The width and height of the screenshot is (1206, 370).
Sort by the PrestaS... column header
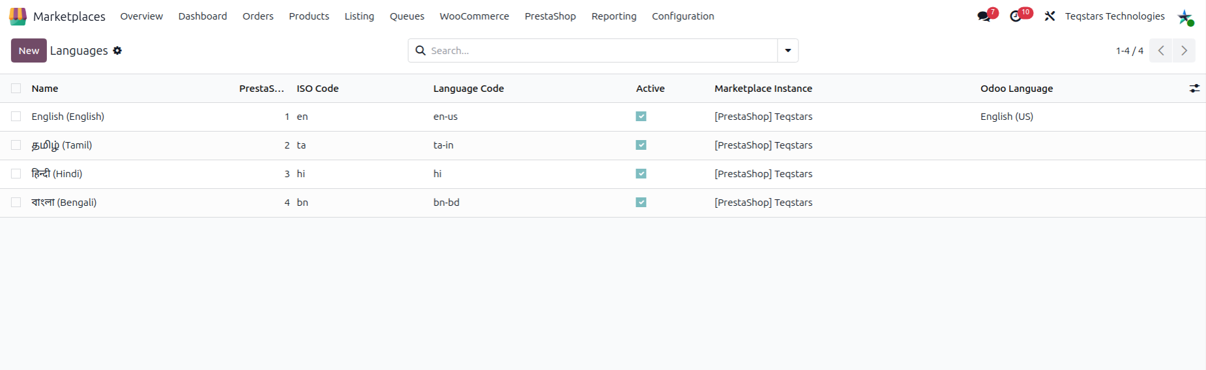pos(261,89)
